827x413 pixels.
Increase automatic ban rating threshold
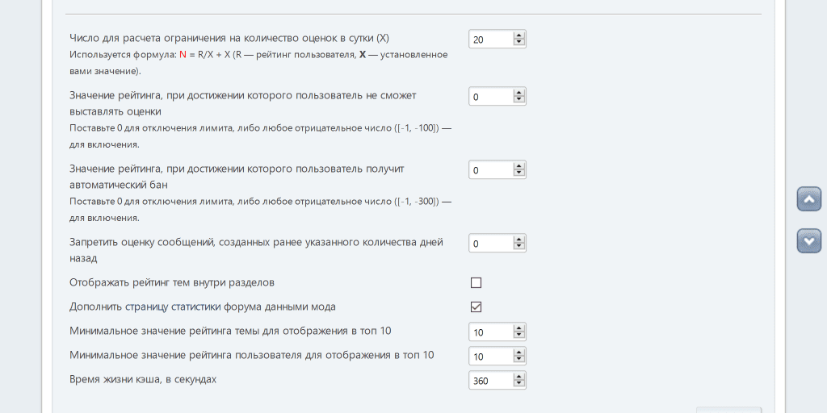click(x=519, y=165)
